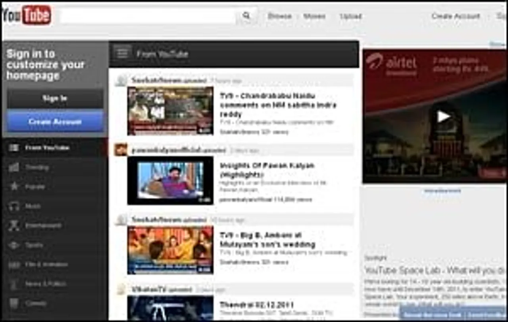Select the Comedy category in sidebar
Viewport: 508px width, 322px height.
[x=55, y=303]
